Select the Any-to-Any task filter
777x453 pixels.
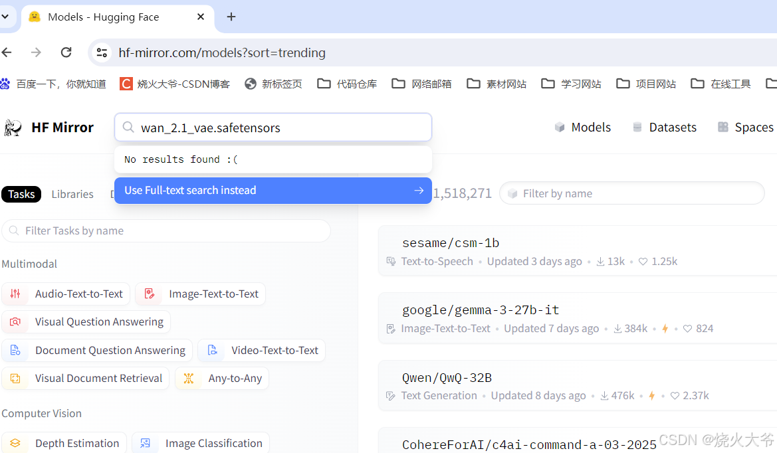tap(222, 378)
